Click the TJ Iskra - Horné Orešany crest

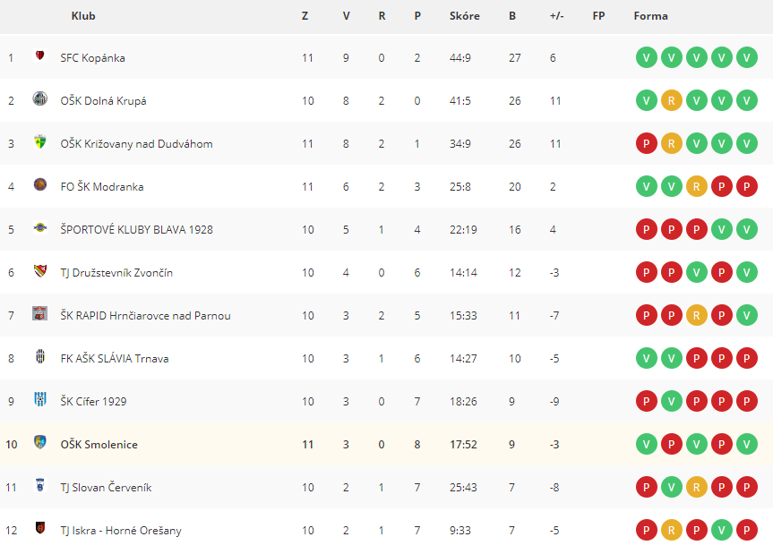(x=40, y=528)
